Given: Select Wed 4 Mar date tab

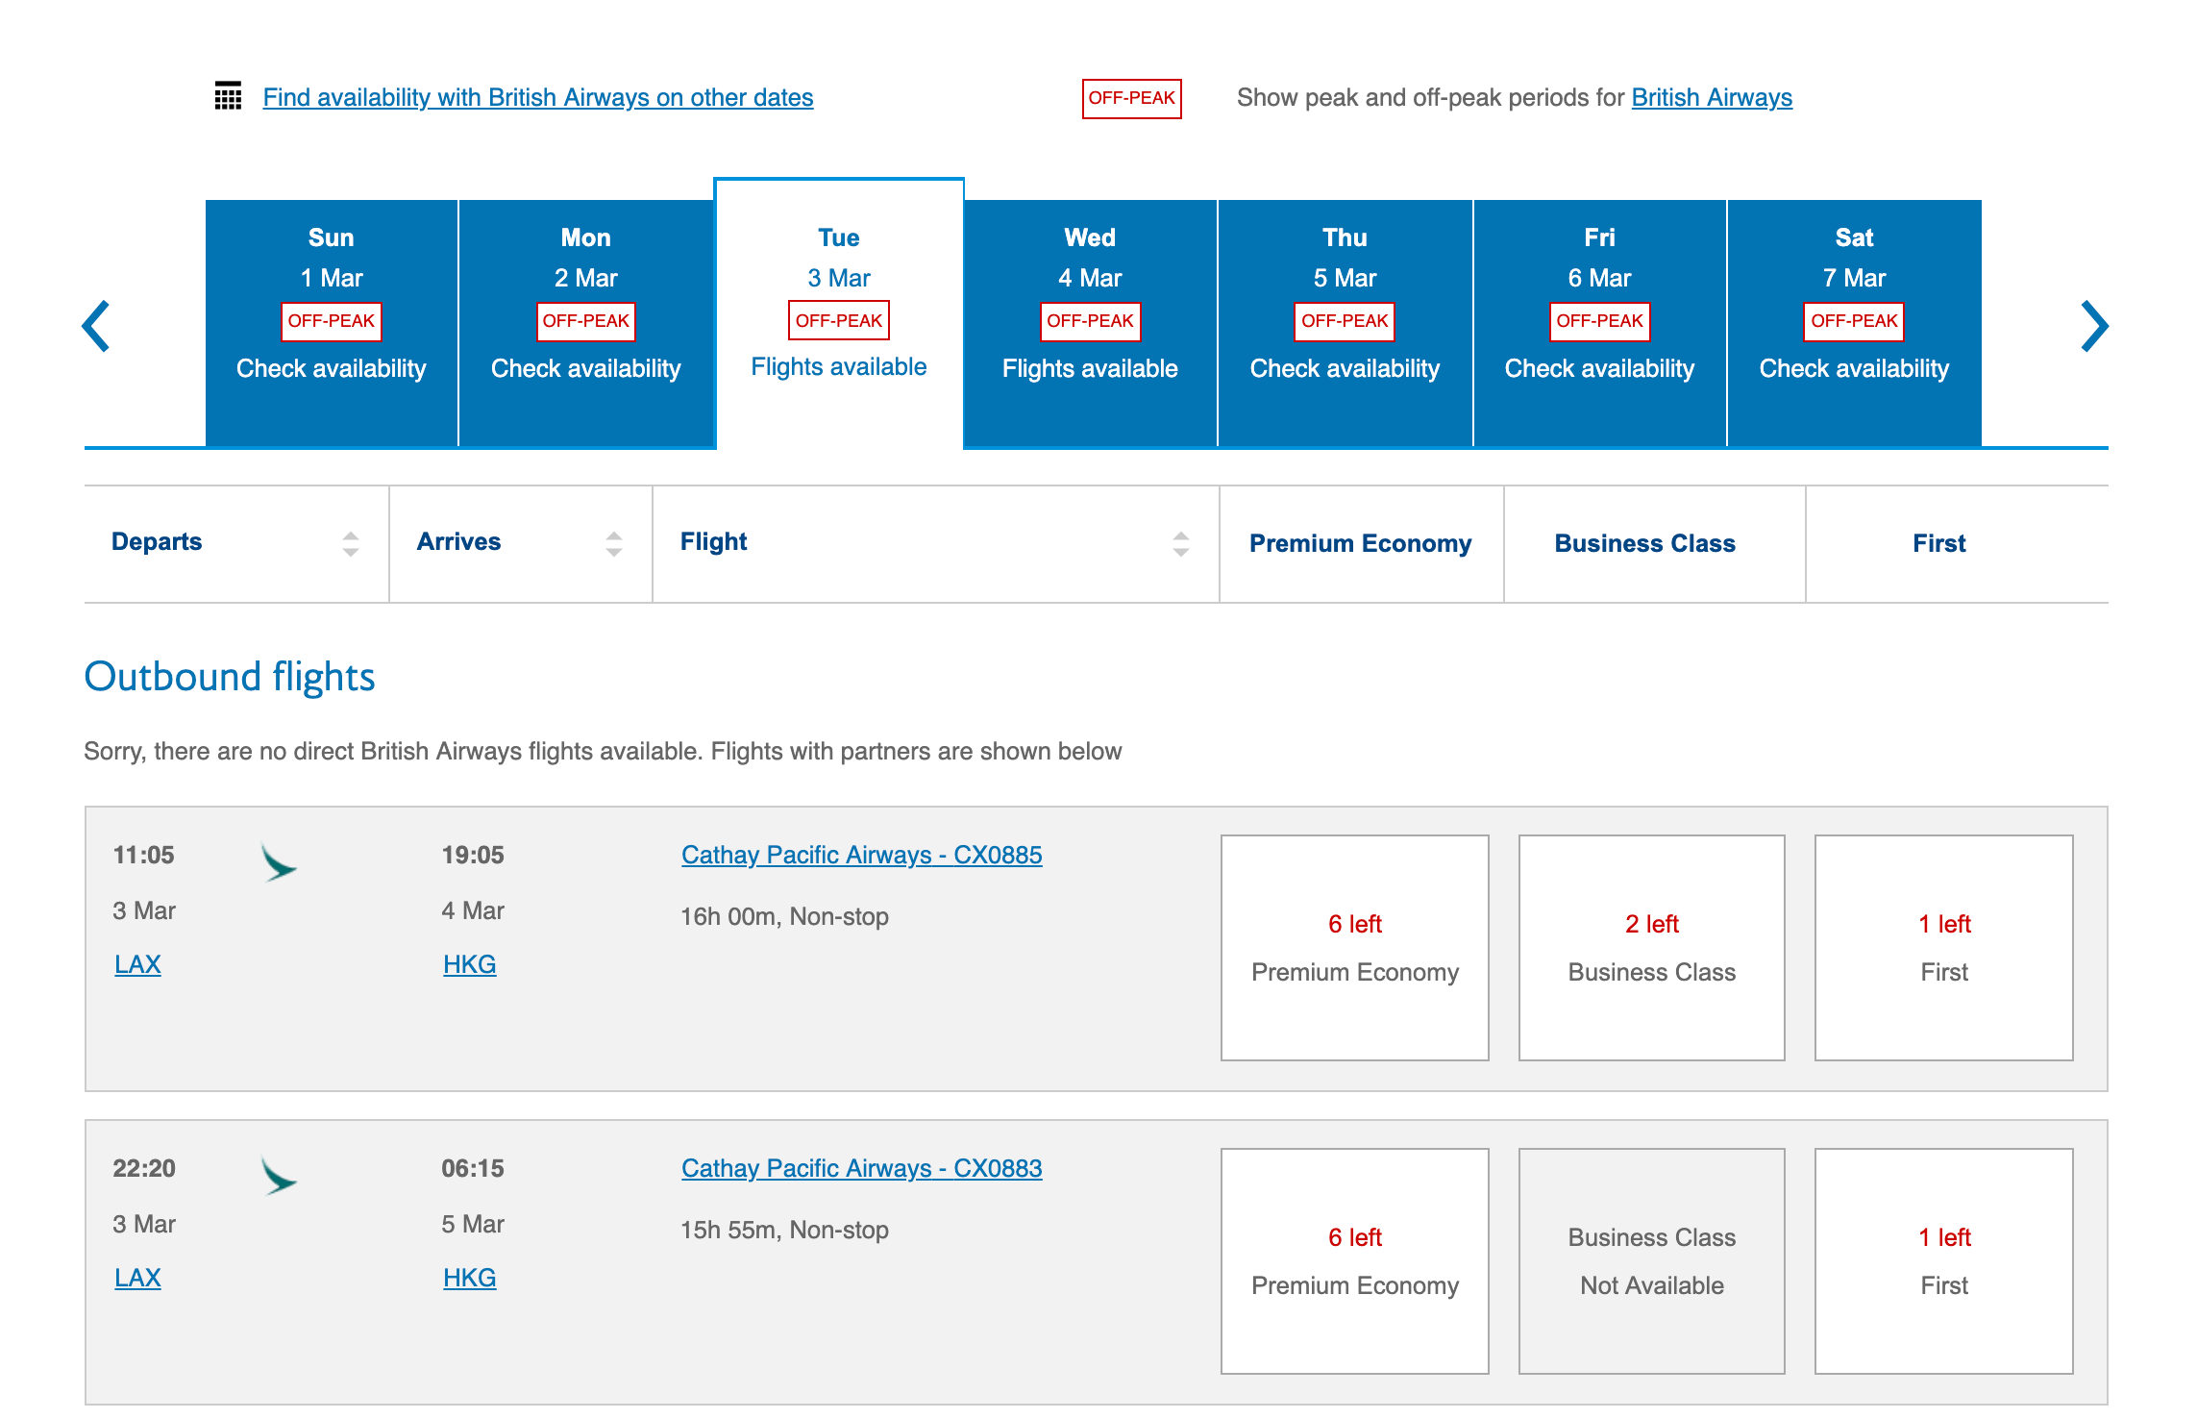Looking at the screenshot, I should [x=1090, y=323].
